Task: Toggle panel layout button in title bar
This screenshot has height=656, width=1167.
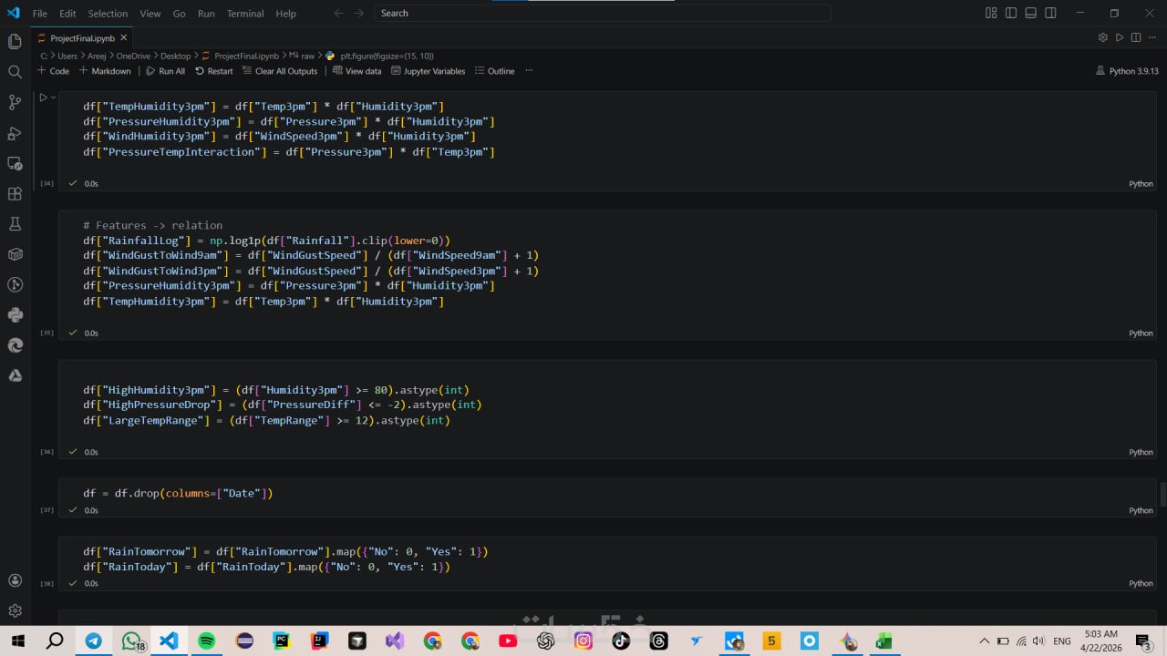Action: click(x=1031, y=13)
